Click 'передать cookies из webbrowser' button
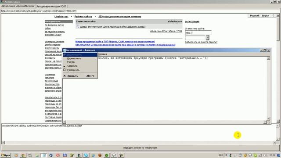The height and width of the screenshot is (158, 281). [140, 148]
